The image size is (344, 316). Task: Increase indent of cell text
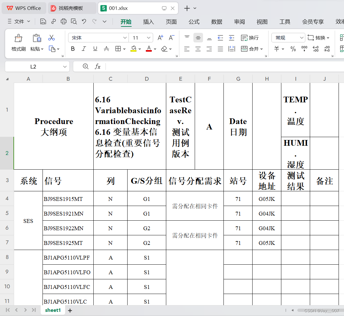(x=231, y=38)
